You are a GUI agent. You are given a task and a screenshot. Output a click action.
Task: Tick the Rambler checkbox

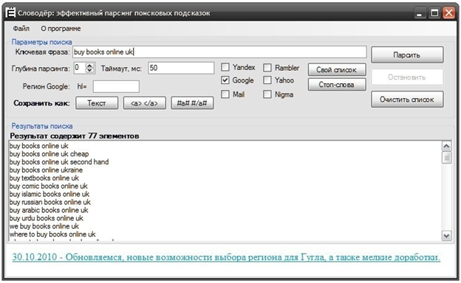(x=267, y=68)
